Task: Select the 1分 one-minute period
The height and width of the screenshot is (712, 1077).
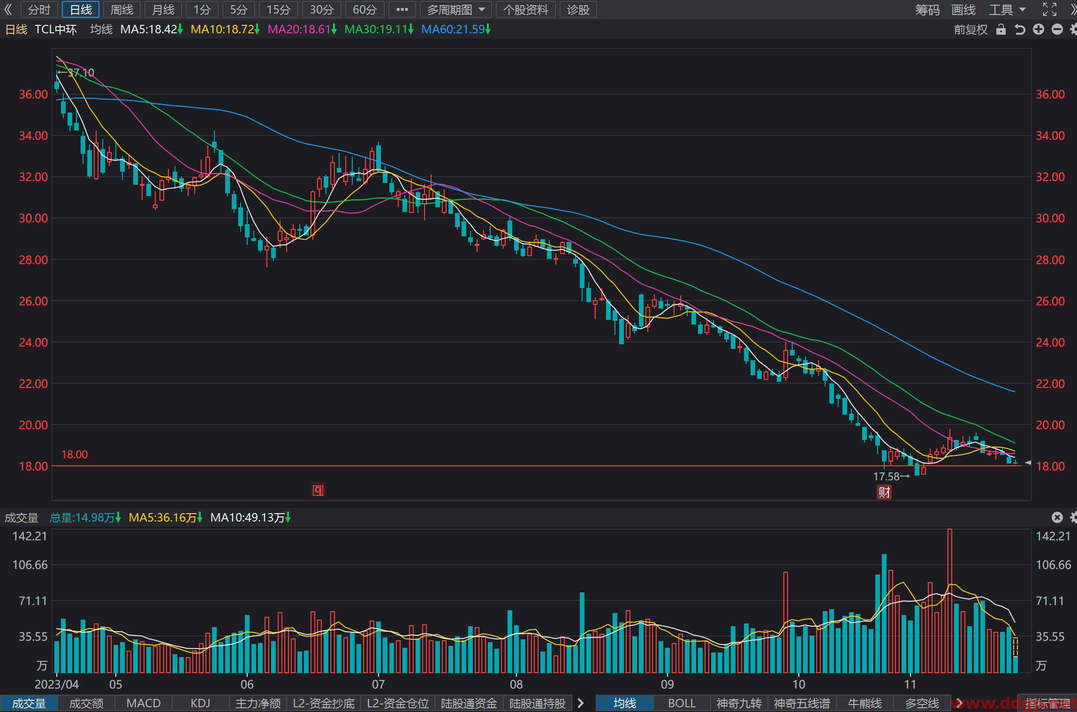Action: [202, 9]
